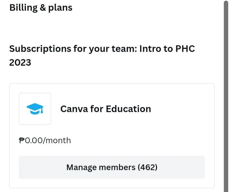Click the word Canva in the plan title
237x192 pixels.
(74, 109)
